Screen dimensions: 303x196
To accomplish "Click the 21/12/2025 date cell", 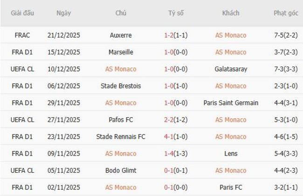I will pos(64,35).
